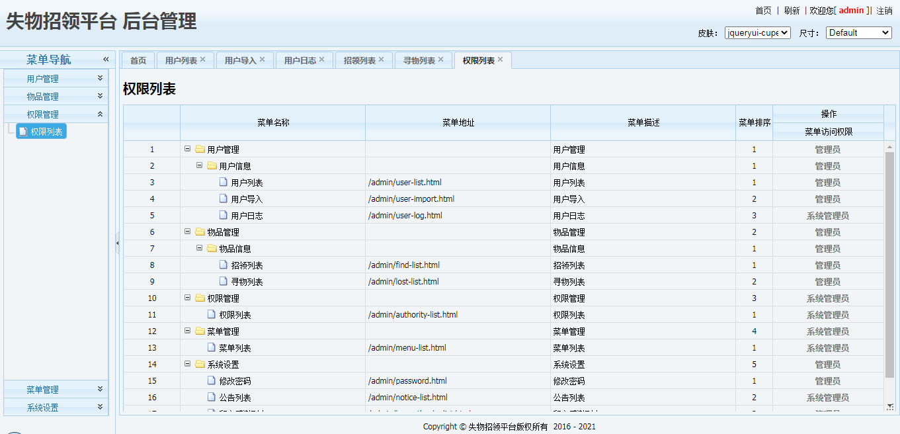Screen dimensions: 900x434
Task: Expand 物品管理 accordion in sidebar
Action: [56, 97]
